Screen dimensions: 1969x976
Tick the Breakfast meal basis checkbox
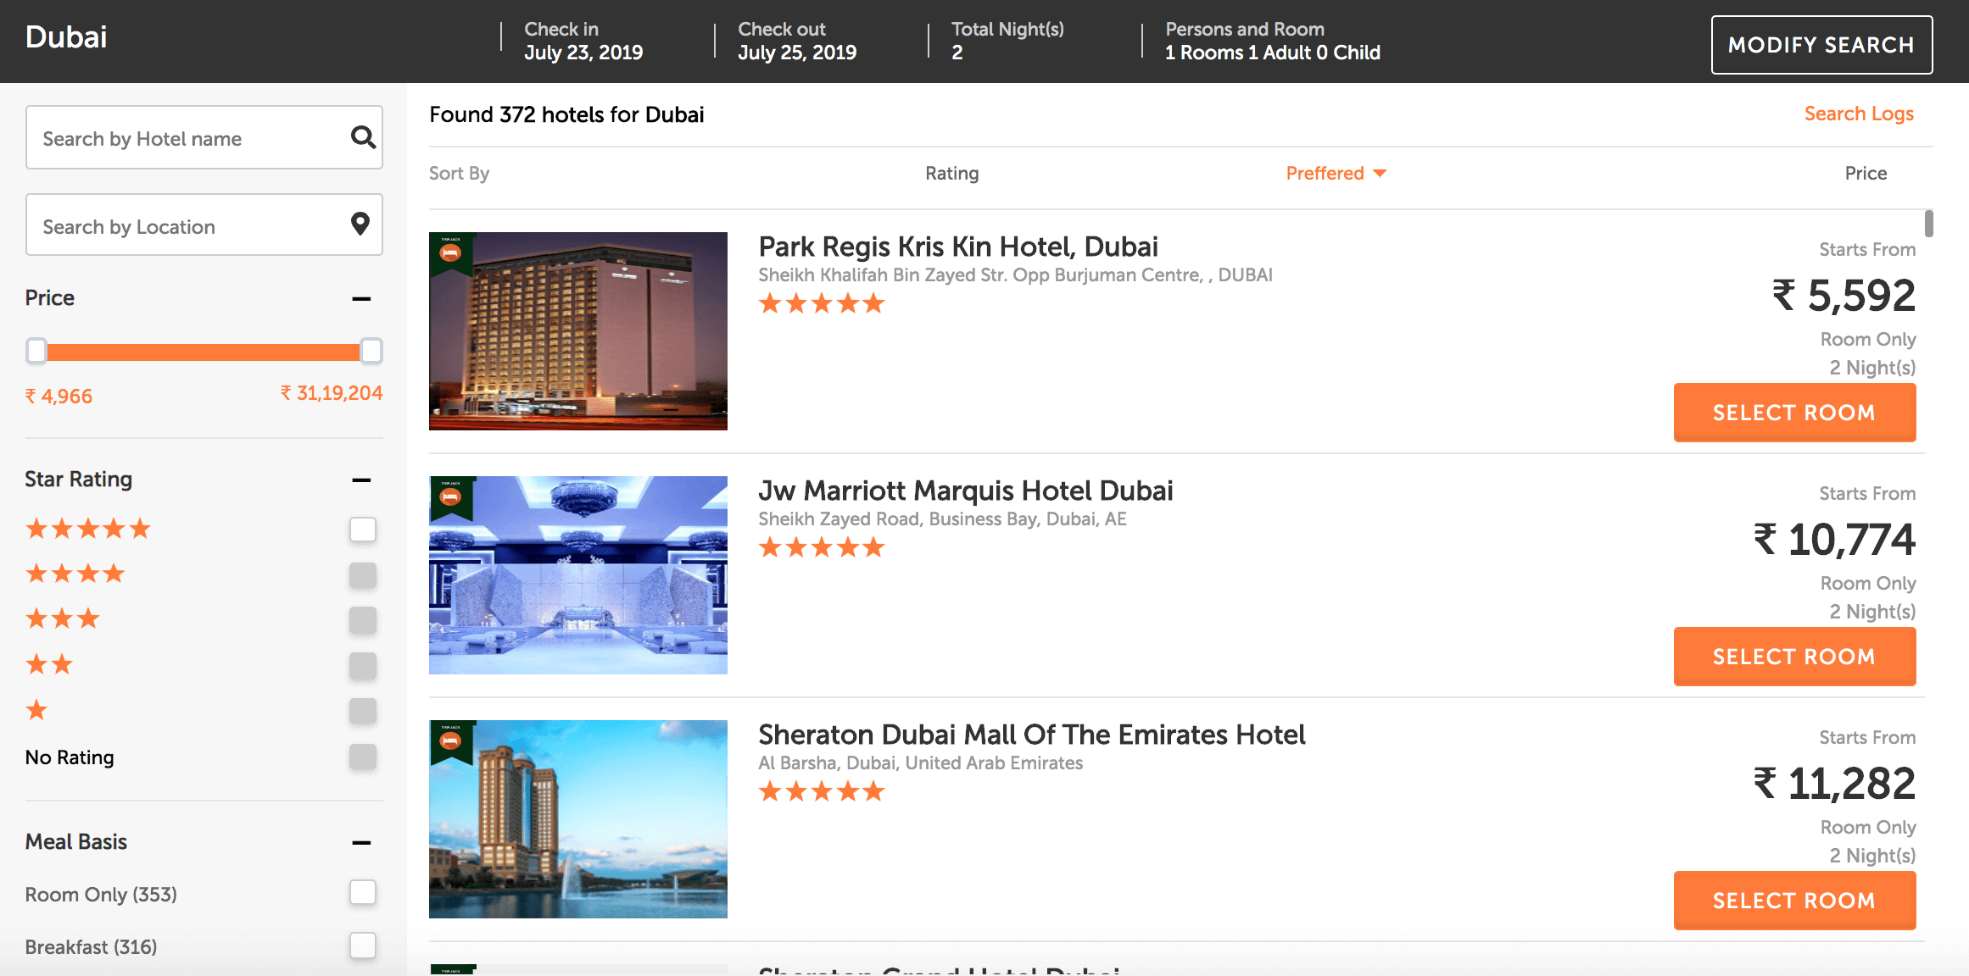363,945
